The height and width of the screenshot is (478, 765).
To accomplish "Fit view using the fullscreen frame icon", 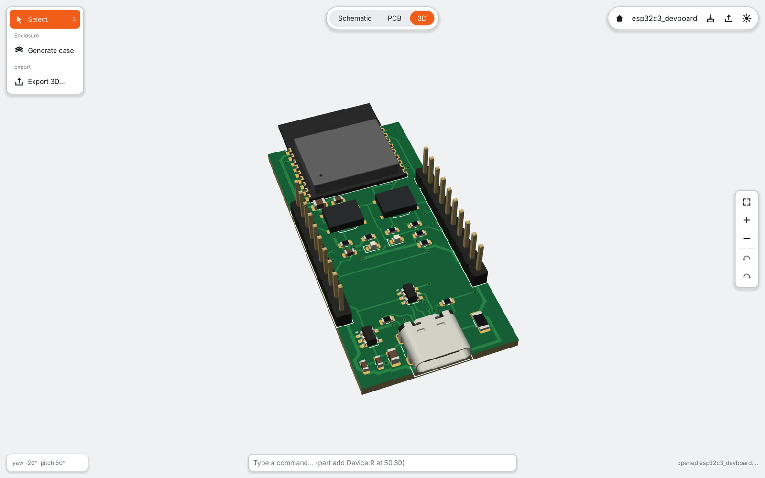I will tap(747, 202).
